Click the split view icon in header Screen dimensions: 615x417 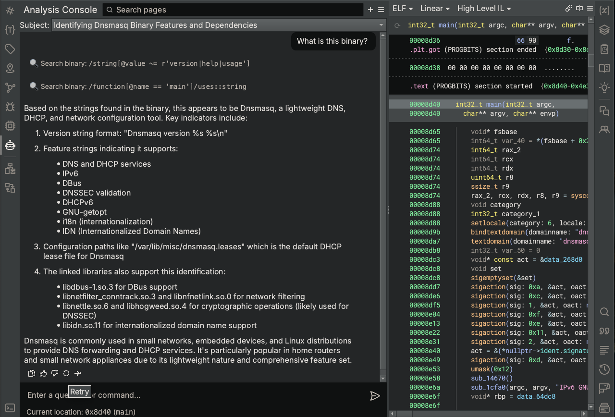pyautogui.click(x=579, y=8)
